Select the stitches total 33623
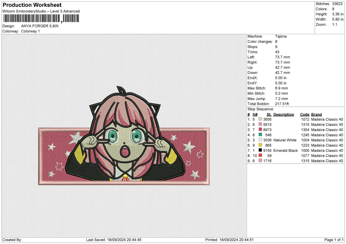This screenshot has width=346, height=244. 338,4
